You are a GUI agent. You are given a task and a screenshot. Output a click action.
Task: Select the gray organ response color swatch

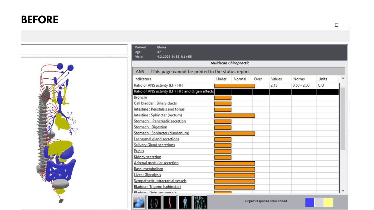[x=319, y=202]
